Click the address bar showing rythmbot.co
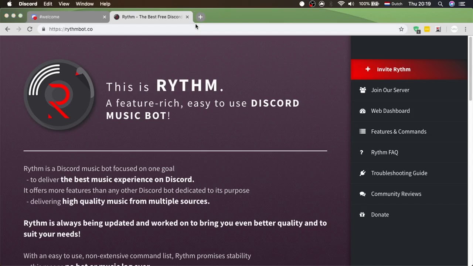 222,29
